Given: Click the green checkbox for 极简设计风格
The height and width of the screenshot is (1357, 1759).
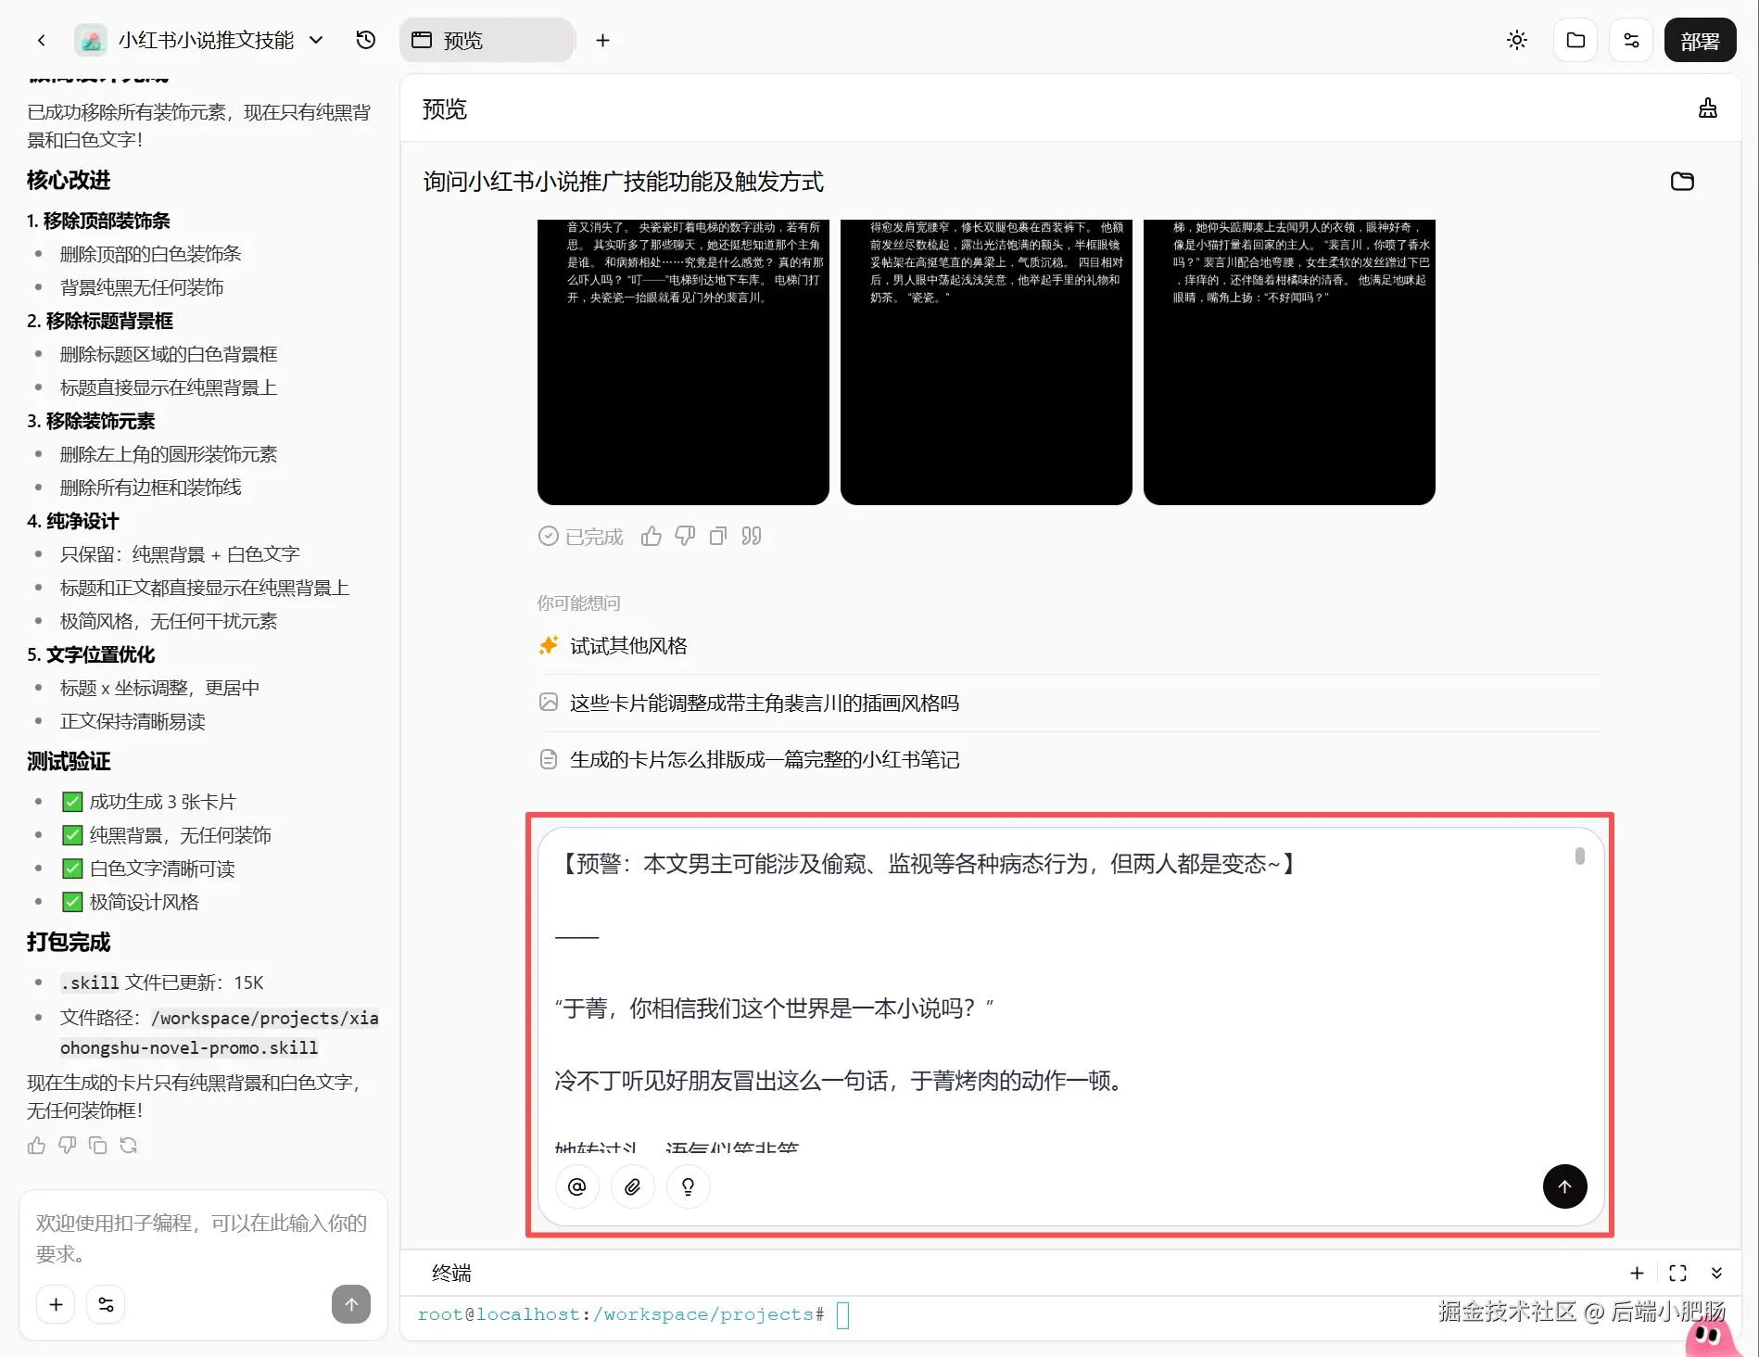Looking at the screenshot, I should [72, 902].
